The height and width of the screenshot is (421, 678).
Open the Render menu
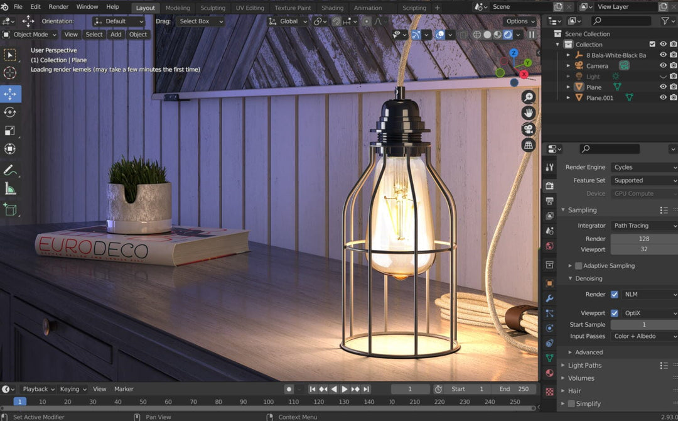point(58,6)
